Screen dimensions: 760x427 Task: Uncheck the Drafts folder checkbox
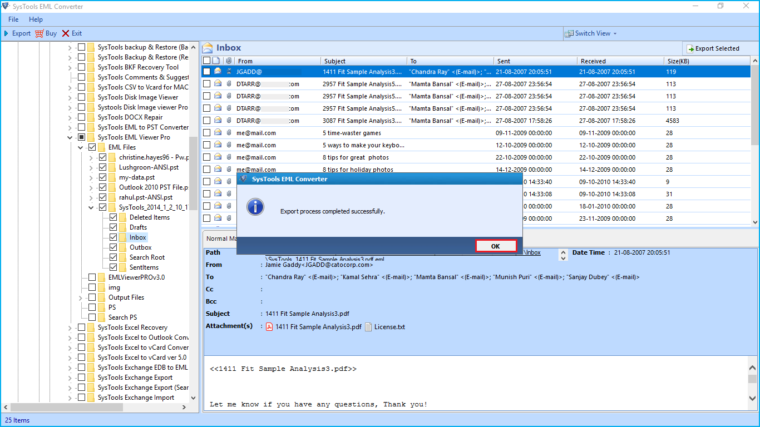click(x=113, y=227)
